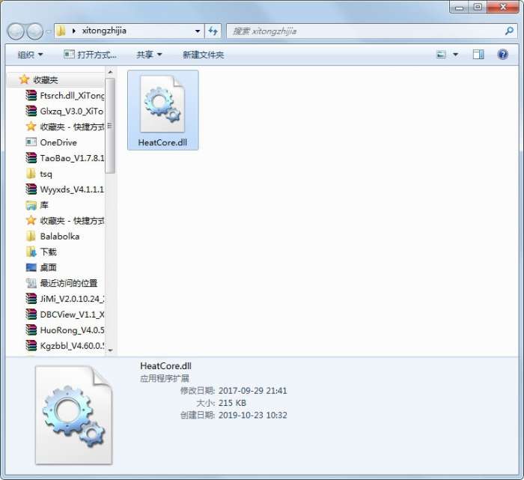Click 修改日期 value 2017-09-29 21:41
Screen dimensions: 524x480
coord(253,390)
